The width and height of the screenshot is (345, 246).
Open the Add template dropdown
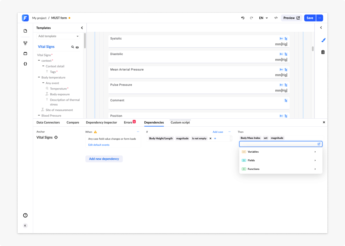pos(58,36)
